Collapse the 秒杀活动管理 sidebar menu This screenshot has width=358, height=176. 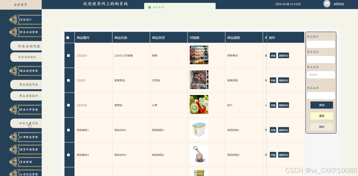pyautogui.click(x=26, y=32)
